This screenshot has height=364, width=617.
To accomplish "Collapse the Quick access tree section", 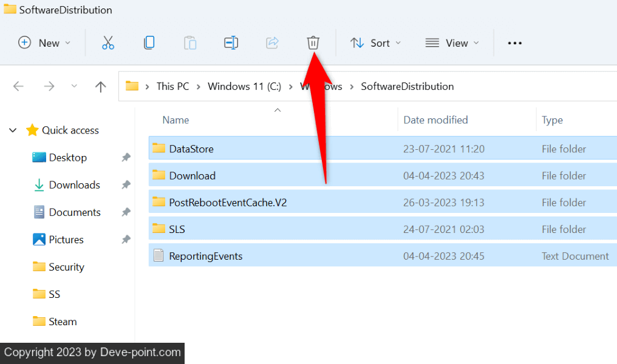I will pyautogui.click(x=13, y=130).
